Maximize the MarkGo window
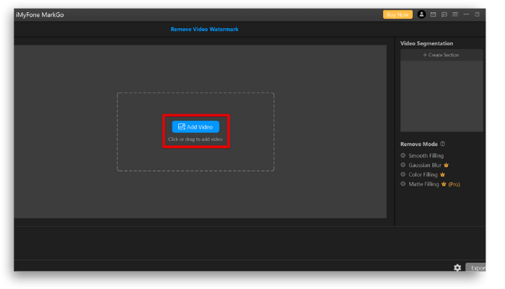The image size is (505, 289). (x=478, y=14)
